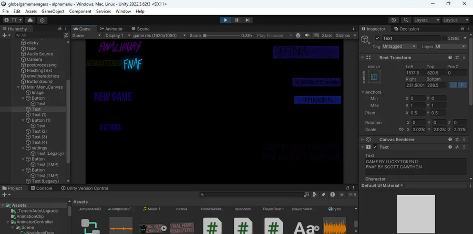Open the Play Focused dropdown
Viewport: 473px width, 234px height.
pos(274,36)
